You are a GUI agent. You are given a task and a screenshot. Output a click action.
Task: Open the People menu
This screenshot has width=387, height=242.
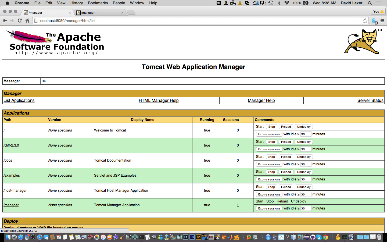point(119,3)
